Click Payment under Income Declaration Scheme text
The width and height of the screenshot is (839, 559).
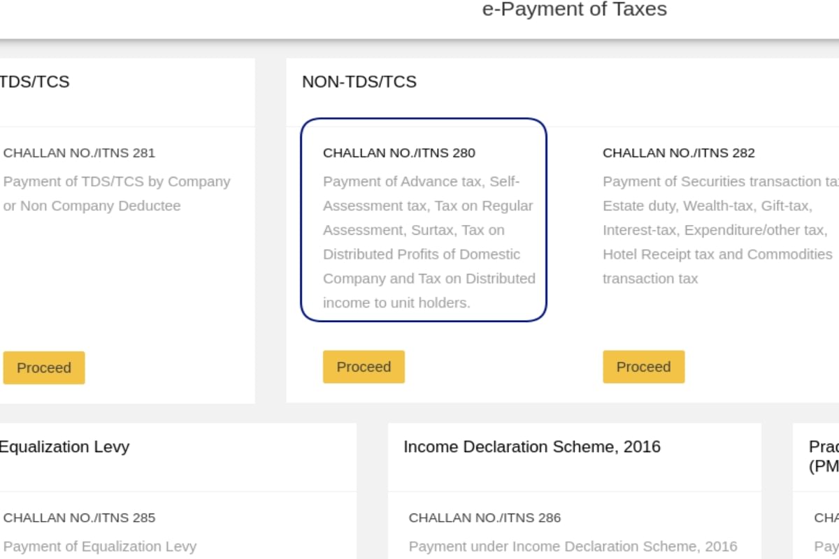pos(573,546)
